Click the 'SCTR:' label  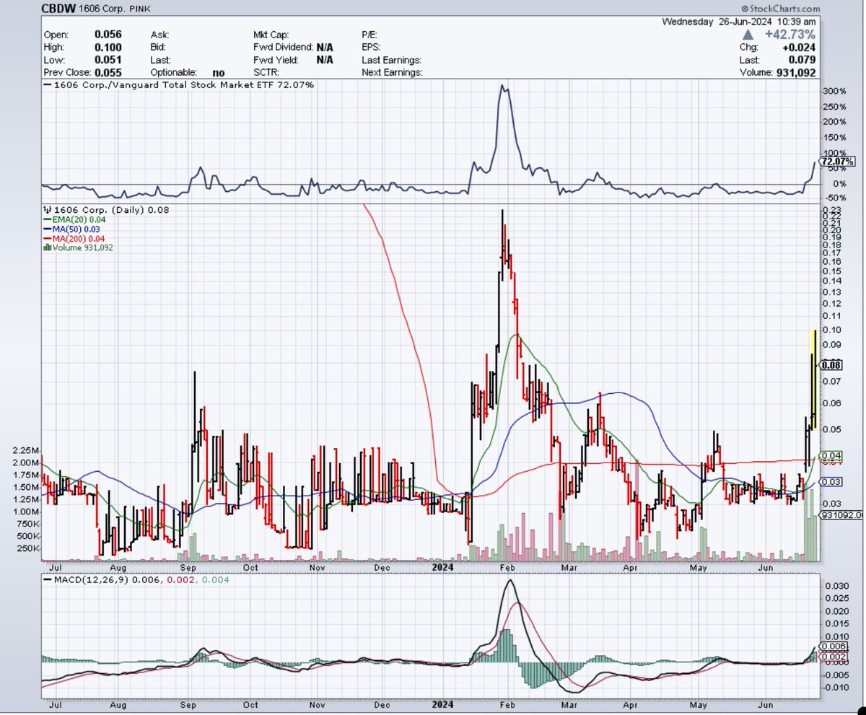[x=266, y=73]
